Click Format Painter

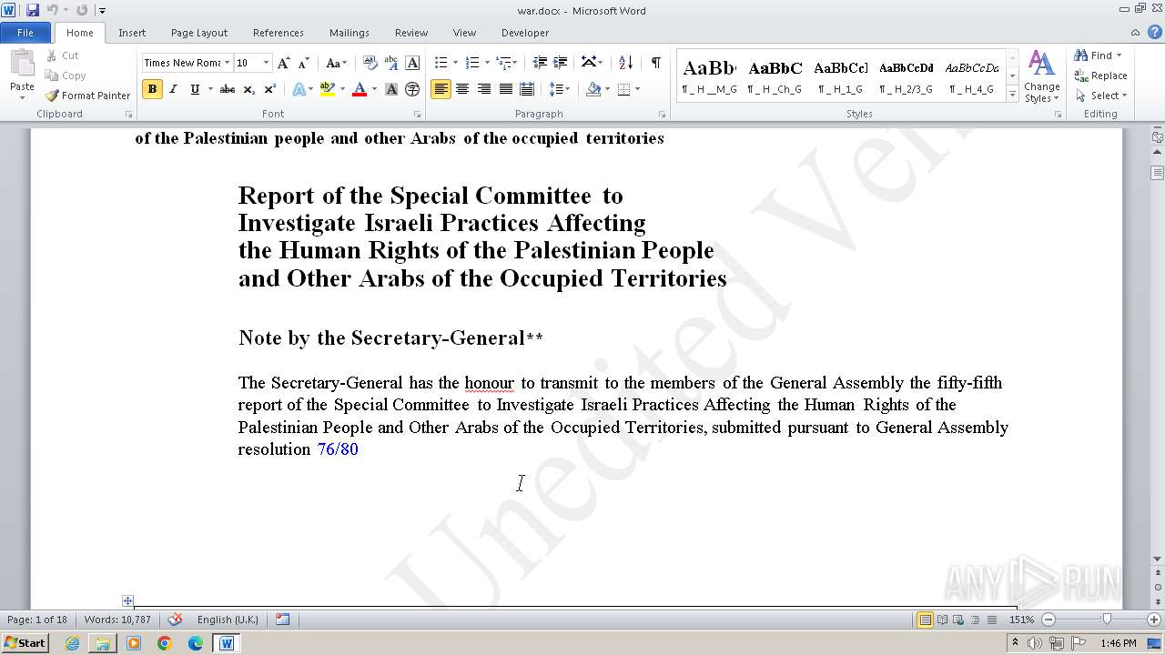pos(88,96)
